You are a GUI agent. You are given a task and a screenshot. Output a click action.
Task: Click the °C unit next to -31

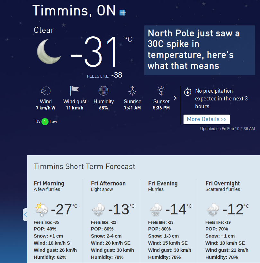128,39
